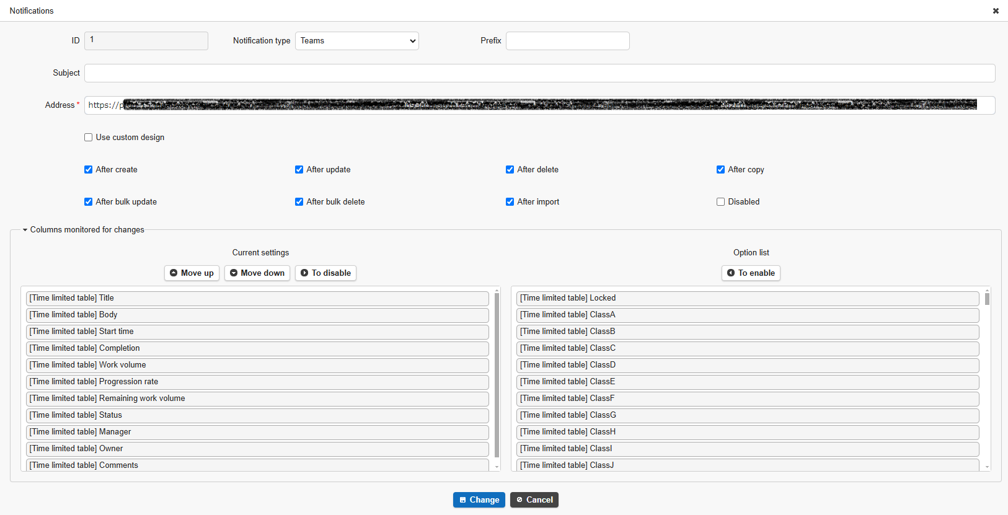Select the [Time limited table] Owner item

click(257, 449)
